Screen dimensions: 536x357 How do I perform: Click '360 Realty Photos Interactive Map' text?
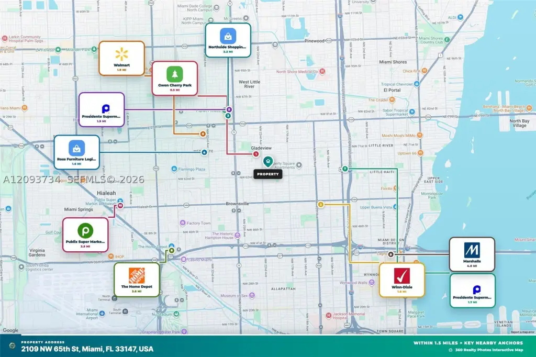click(489, 350)
